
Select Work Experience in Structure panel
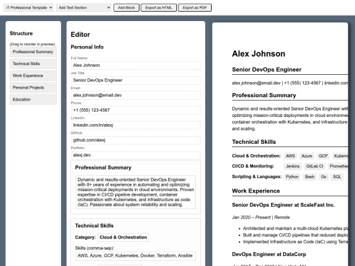coord(34,76)
